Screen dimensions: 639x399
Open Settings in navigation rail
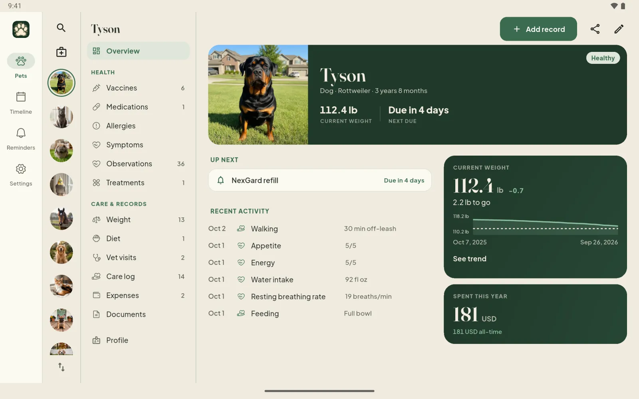point(21,175)
